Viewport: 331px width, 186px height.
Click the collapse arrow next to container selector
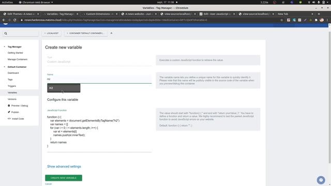(x=112, y=33)
